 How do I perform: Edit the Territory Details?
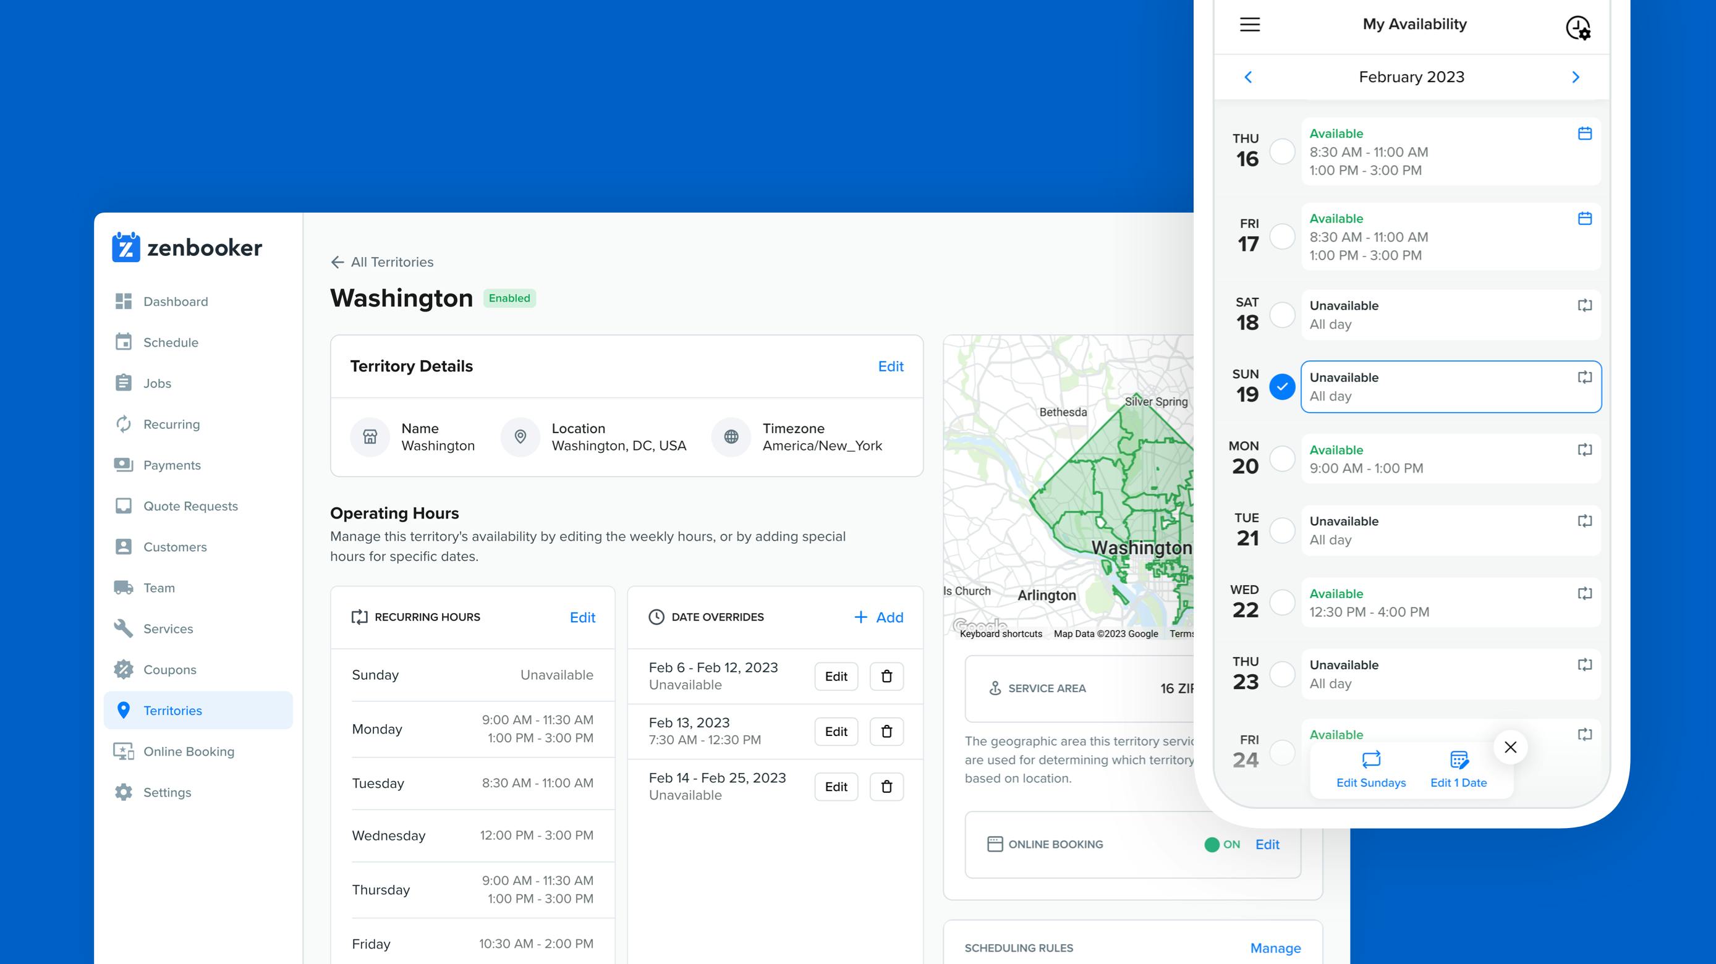coord(891,366)
